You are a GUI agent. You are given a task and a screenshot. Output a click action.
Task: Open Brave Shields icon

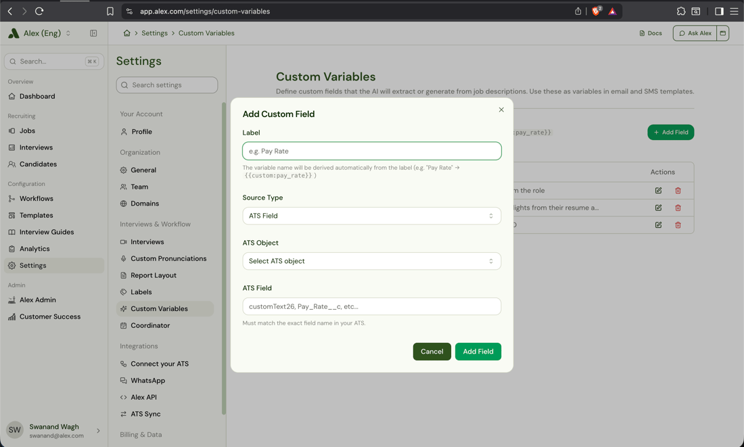597,11
